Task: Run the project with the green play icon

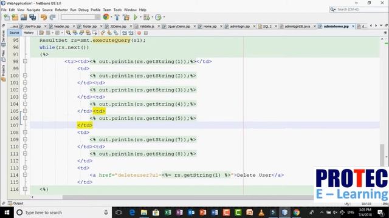Action: tap(136, 18)
